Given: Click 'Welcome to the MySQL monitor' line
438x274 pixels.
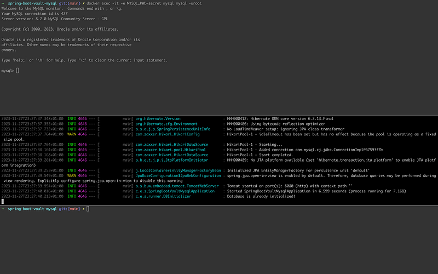Looking at the screenshot, I should click(62, 8).
